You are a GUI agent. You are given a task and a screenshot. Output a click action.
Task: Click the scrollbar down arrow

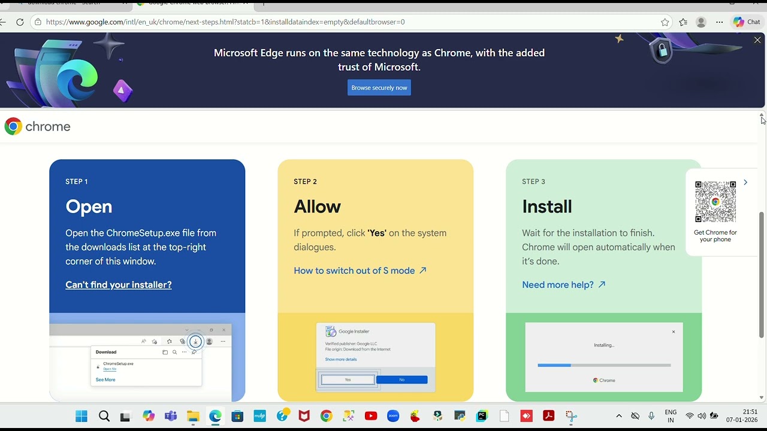(762, 397)
